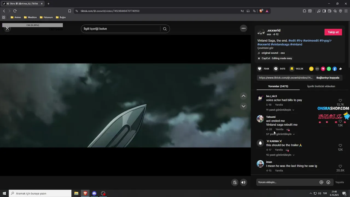
Task: Open the Weebton bookmarks folder
Action: [x=30, y=17]
